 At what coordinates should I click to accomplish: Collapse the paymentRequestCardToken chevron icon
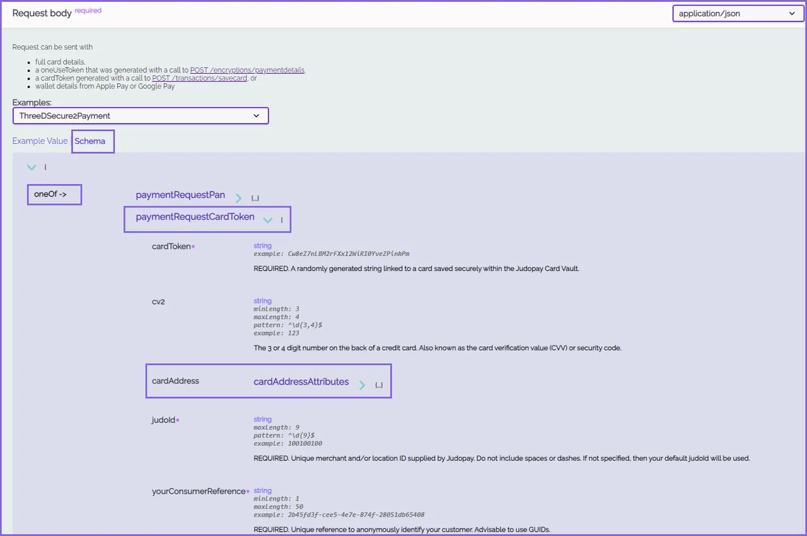pyautogui.click(x=268, y=220)
